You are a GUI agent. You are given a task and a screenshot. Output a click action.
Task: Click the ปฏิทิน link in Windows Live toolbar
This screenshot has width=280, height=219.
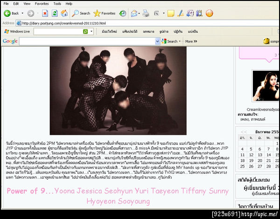[178, 31]
